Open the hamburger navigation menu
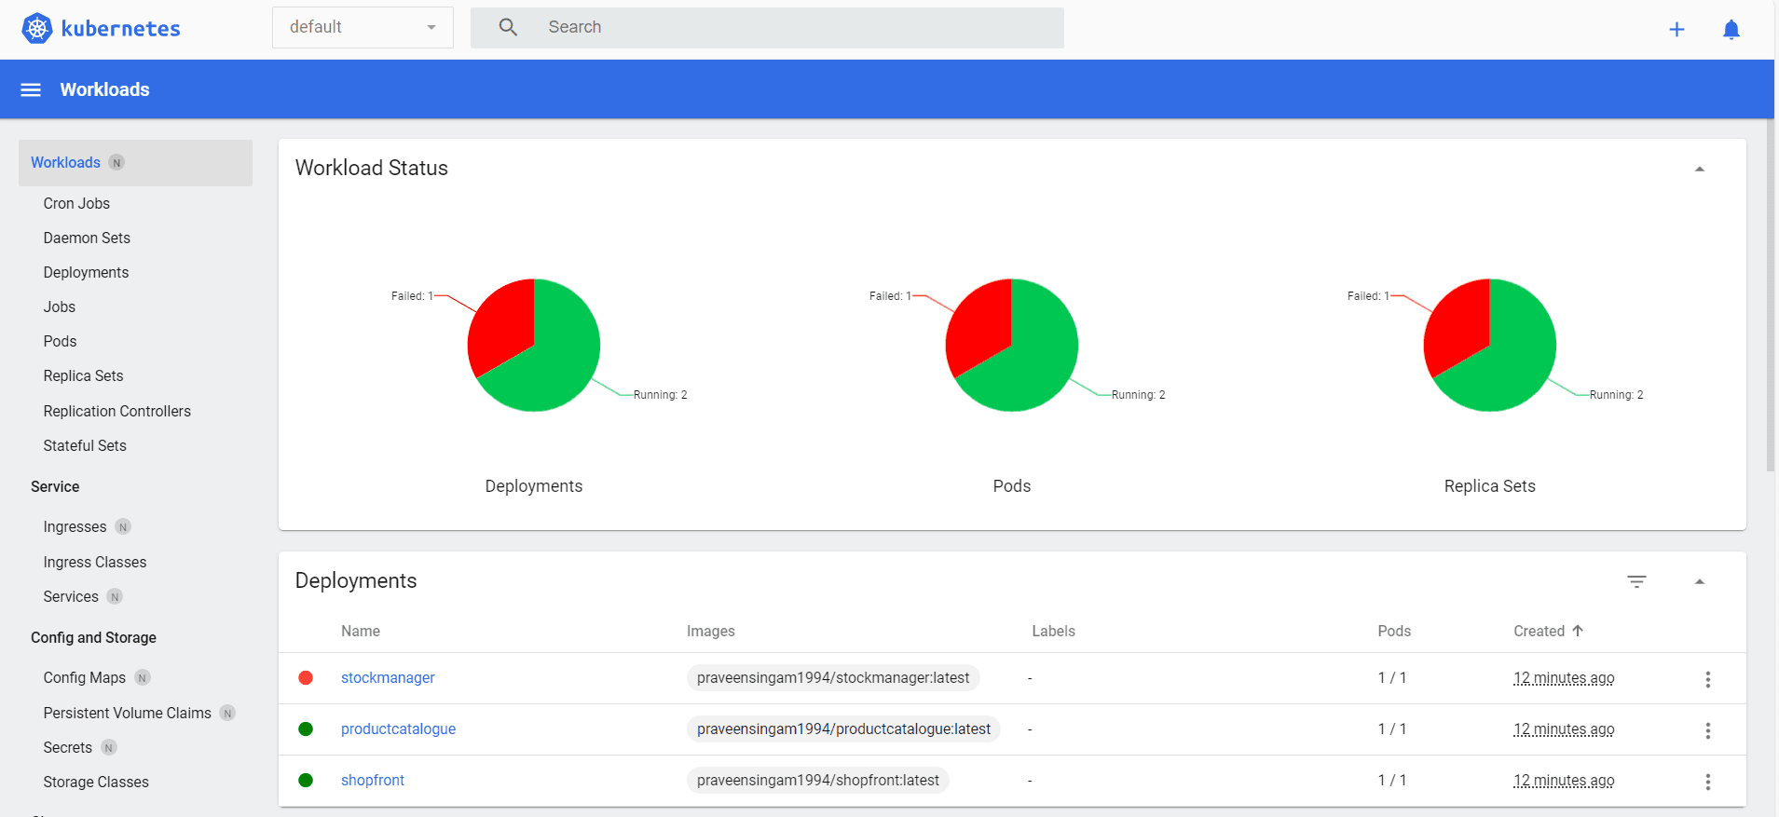The image size is (1779, 817). coord(31,89)
